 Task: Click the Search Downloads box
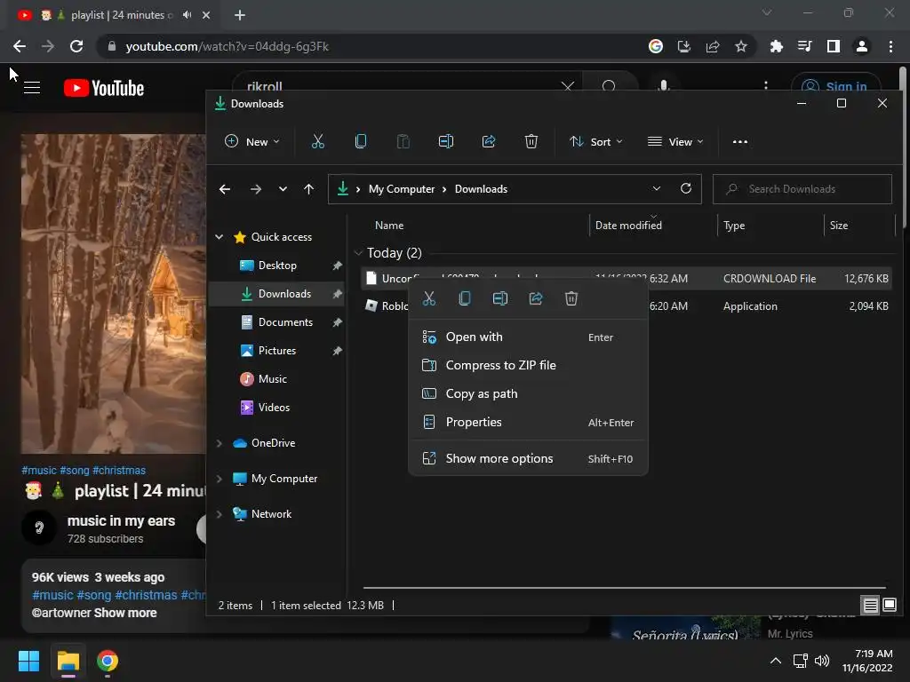point(802,189)
